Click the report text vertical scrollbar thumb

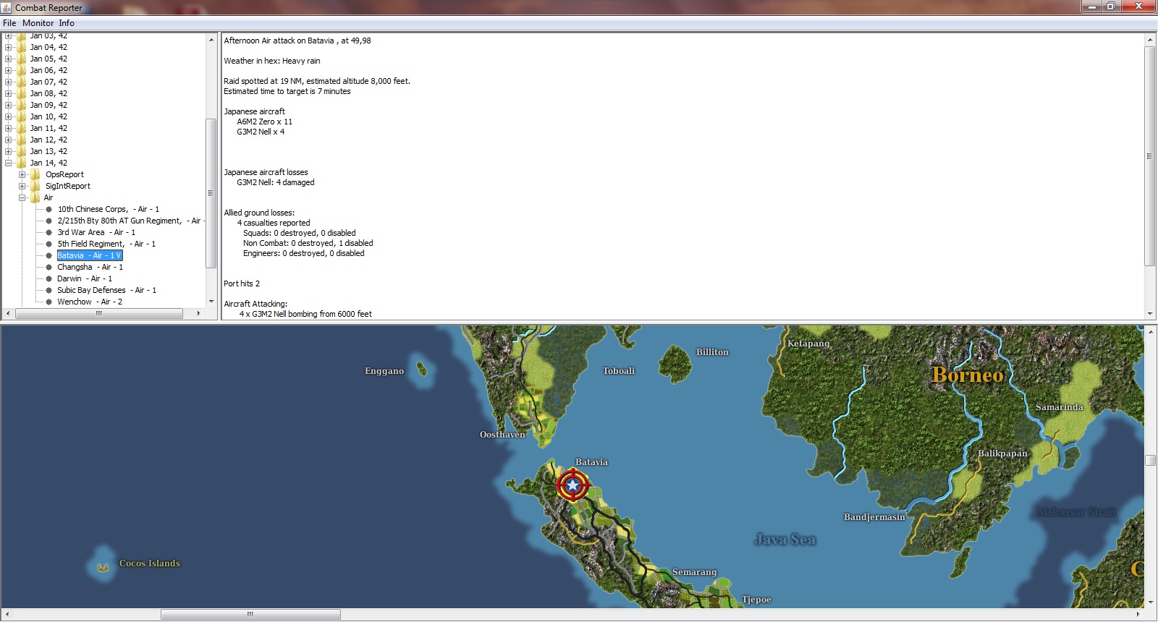pos(1150,156)
